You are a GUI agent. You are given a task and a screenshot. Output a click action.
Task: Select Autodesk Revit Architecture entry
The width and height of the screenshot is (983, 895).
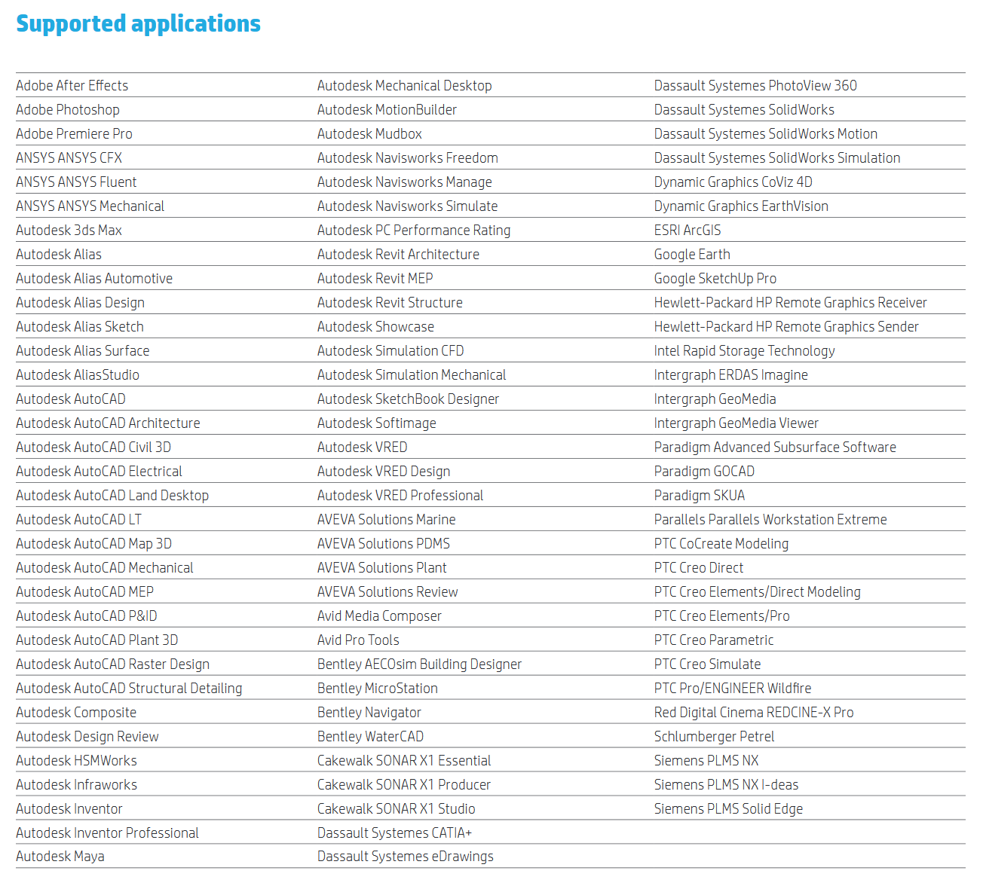point(398,255)
